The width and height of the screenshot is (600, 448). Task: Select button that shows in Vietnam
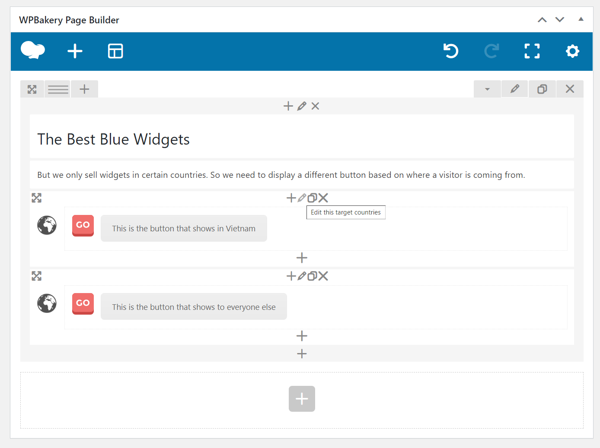[x=184, y=228]
